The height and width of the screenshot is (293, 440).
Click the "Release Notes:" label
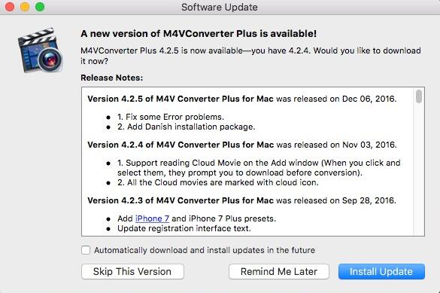tap(111, 78)
